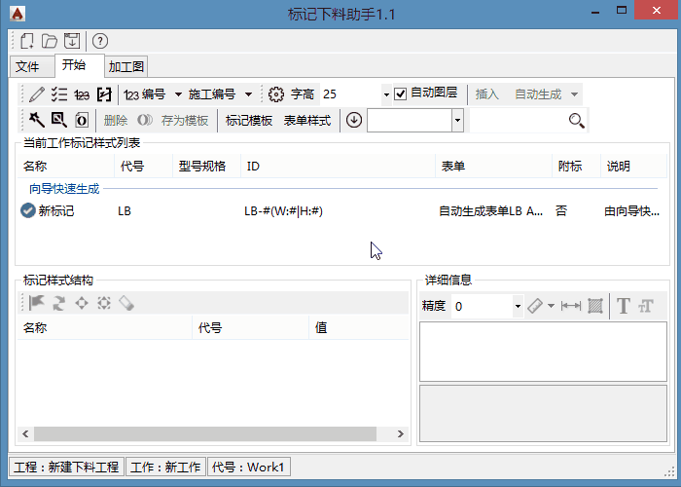
Task: Click the 说明 column header
Action: [633, 167]
